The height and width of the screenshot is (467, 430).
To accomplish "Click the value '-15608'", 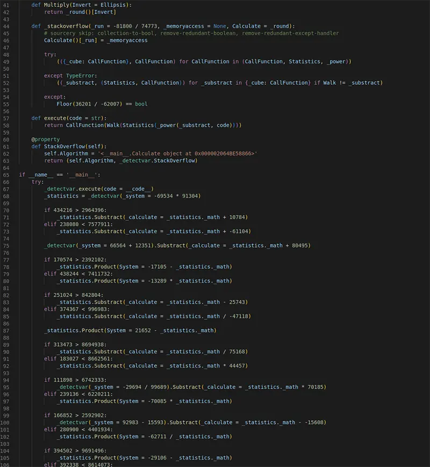I will point(314,422).
